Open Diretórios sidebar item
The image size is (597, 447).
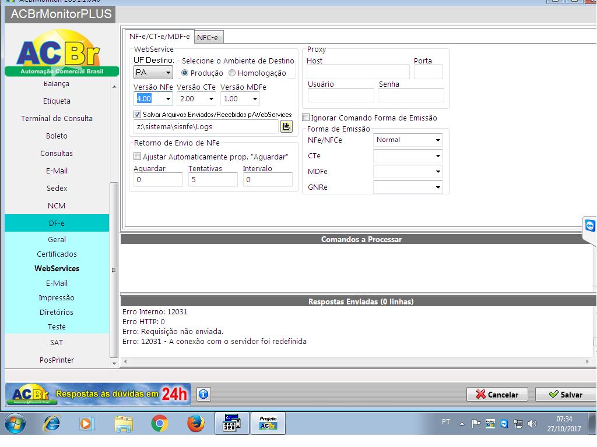[57, 312]
